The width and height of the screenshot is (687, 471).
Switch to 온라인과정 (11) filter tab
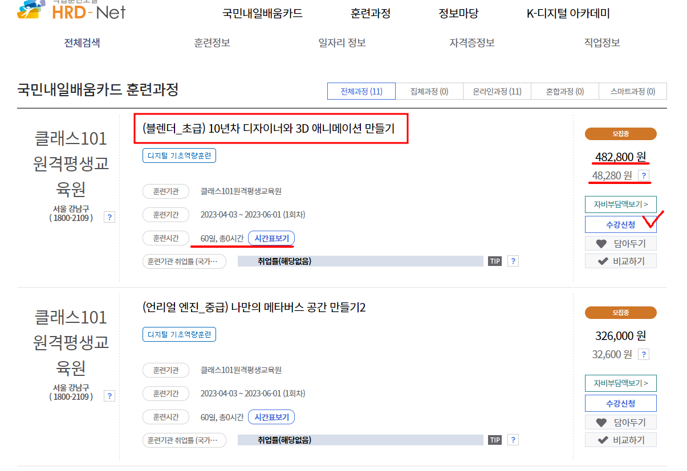click(497, 91)
